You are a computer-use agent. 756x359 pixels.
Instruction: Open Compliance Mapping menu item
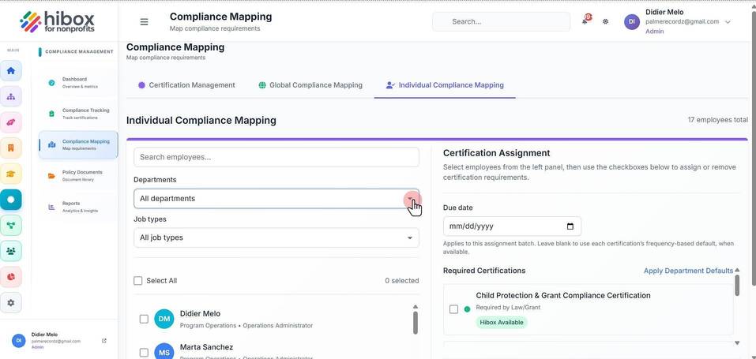(78, 144)
